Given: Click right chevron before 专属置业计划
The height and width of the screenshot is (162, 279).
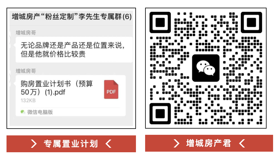Looking at the screenshot, I should pyautogui.click(x=34, y=144).
